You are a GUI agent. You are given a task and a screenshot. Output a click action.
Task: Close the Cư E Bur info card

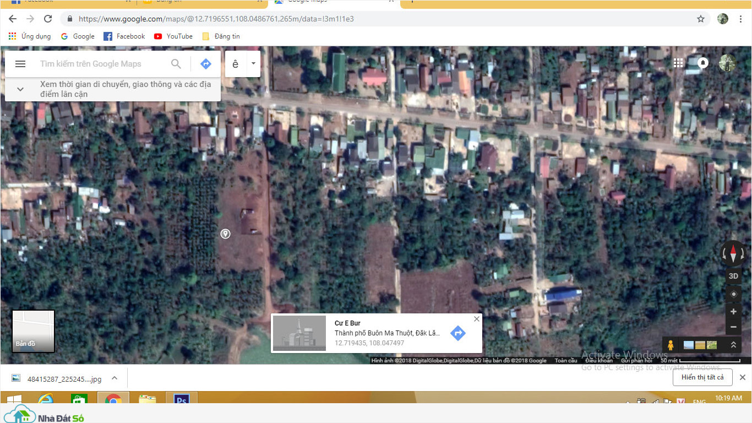pyautogui.click(x=477, y=319)
